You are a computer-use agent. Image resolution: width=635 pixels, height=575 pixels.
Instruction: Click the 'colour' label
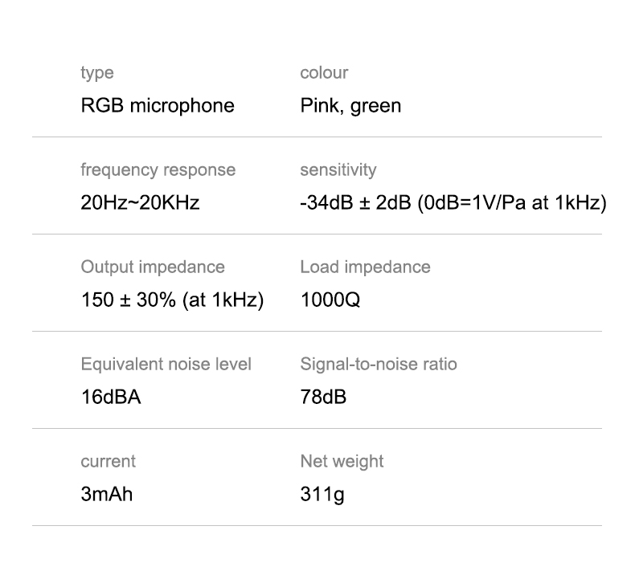[324, 73]
